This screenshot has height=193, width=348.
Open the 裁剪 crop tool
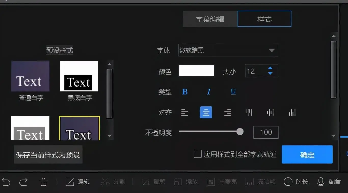(153, 182)
